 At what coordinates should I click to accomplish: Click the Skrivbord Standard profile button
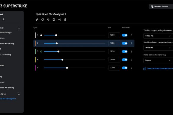(x=161, y=6)
